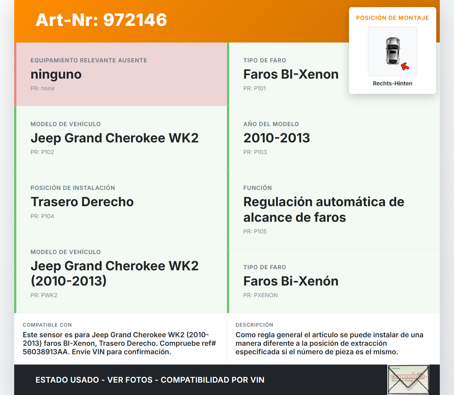Click the compatibility text starting 'Este sensor es para'
Screen dimensions: 454x395
[120, 343]
